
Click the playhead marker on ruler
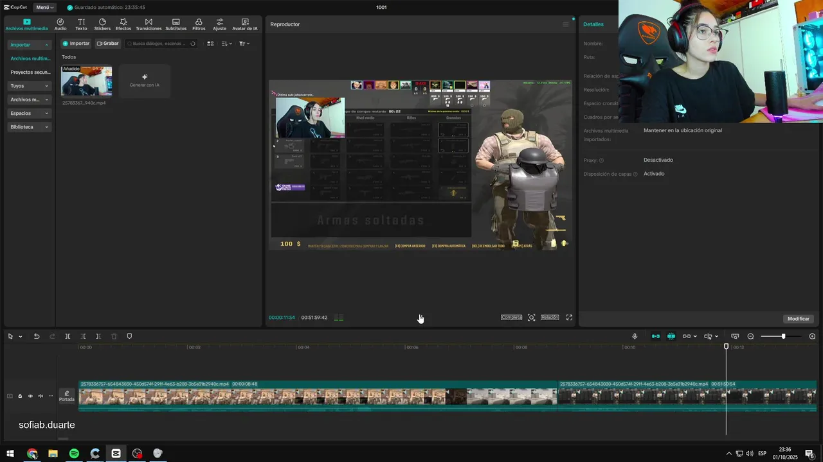727,346
